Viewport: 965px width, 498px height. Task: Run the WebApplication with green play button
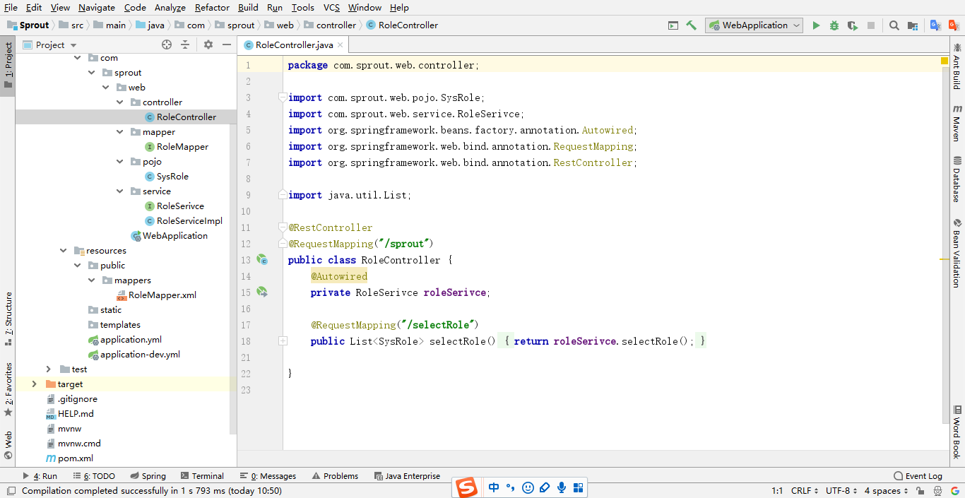pyautogui.click(x=816, y=25)
